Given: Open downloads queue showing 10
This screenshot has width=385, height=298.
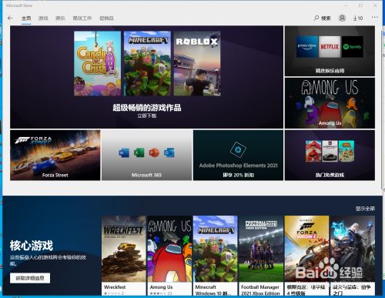Looking at the screenshot, I should (x=358, y=18).
